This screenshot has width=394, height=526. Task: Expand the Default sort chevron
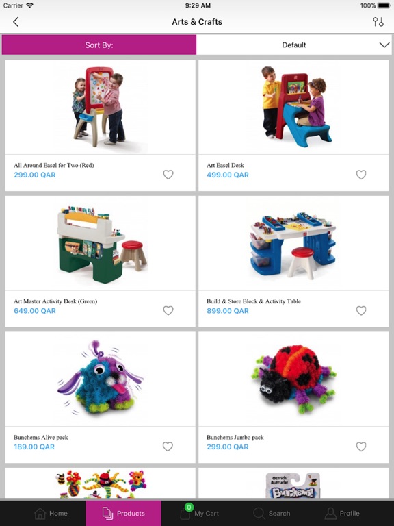[x=384, y=45]
